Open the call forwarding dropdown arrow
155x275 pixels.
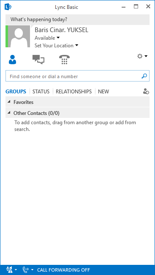pyautogui.click(x=32, y=270)
